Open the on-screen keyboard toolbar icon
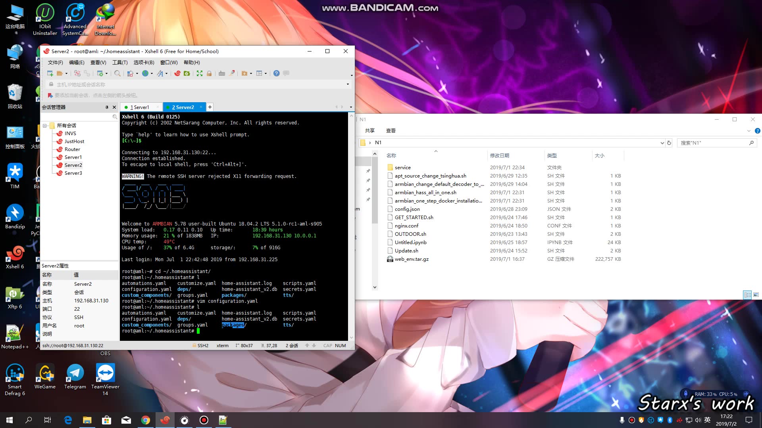This screenshot has width=762, height=428. pos(222,73)
